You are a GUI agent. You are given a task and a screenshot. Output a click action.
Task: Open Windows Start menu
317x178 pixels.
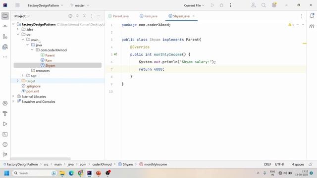(6, 173)
